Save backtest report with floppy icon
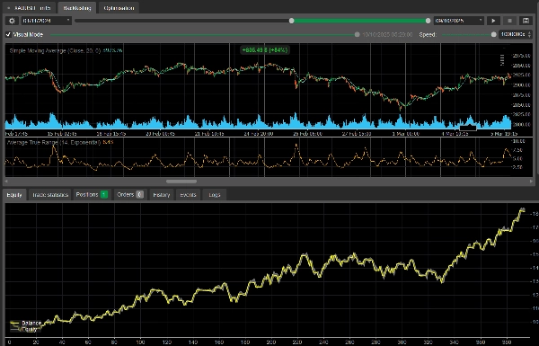539x346 pixels. pyautogui.click(x=526, y=21)
